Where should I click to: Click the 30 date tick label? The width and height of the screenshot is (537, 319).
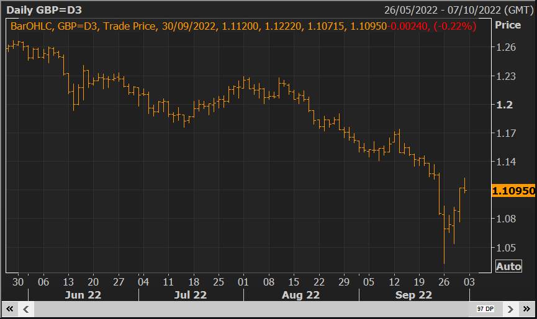click(18, 282)
